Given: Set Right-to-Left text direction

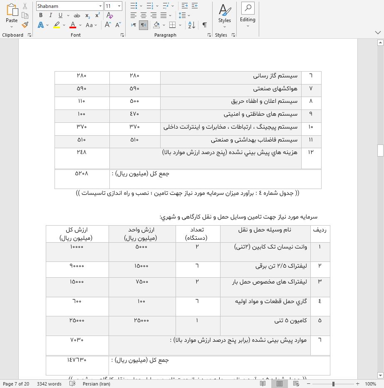Looking at the screenshot, I should [144, 25].
